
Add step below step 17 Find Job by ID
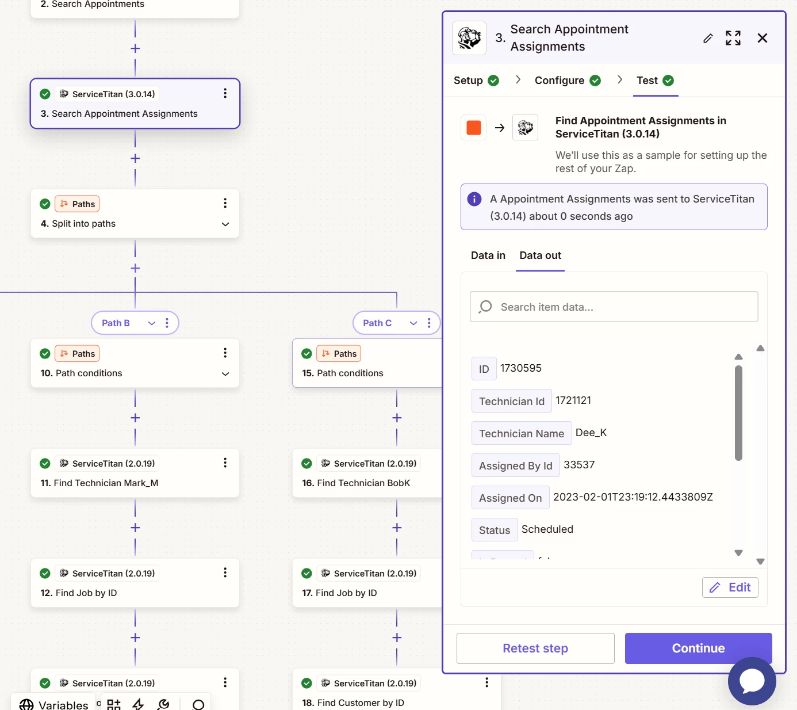click(x=397, y=638)
